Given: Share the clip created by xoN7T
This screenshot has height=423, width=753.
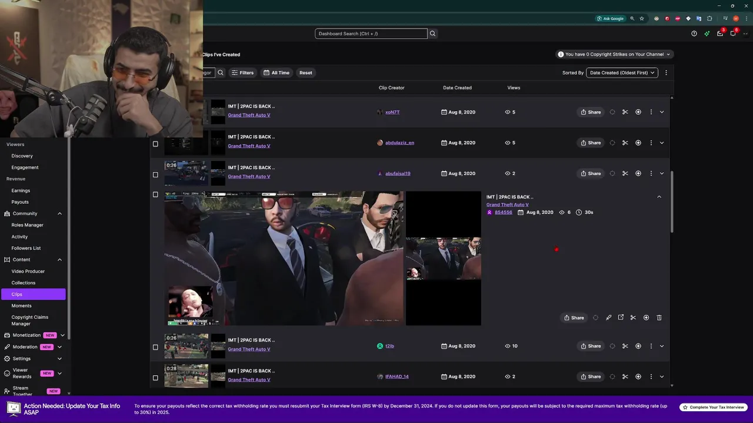Looking at the screenshot, I should (591, 112).
